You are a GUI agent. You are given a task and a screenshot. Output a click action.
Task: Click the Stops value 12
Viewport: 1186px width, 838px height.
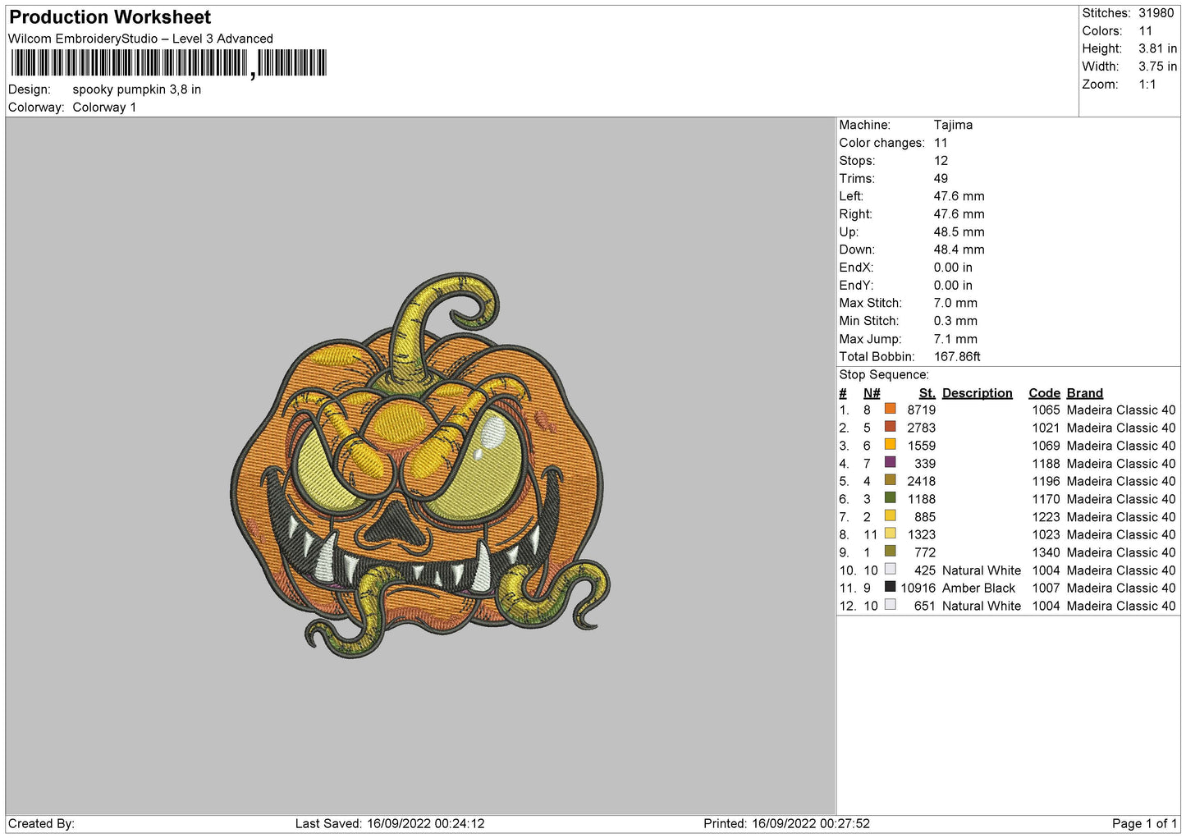(x=941, y=161)
